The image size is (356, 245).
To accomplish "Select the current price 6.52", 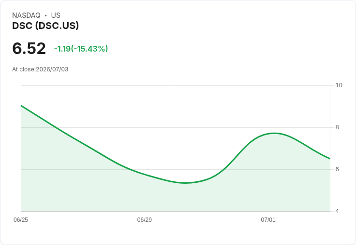I will (29, 48).
